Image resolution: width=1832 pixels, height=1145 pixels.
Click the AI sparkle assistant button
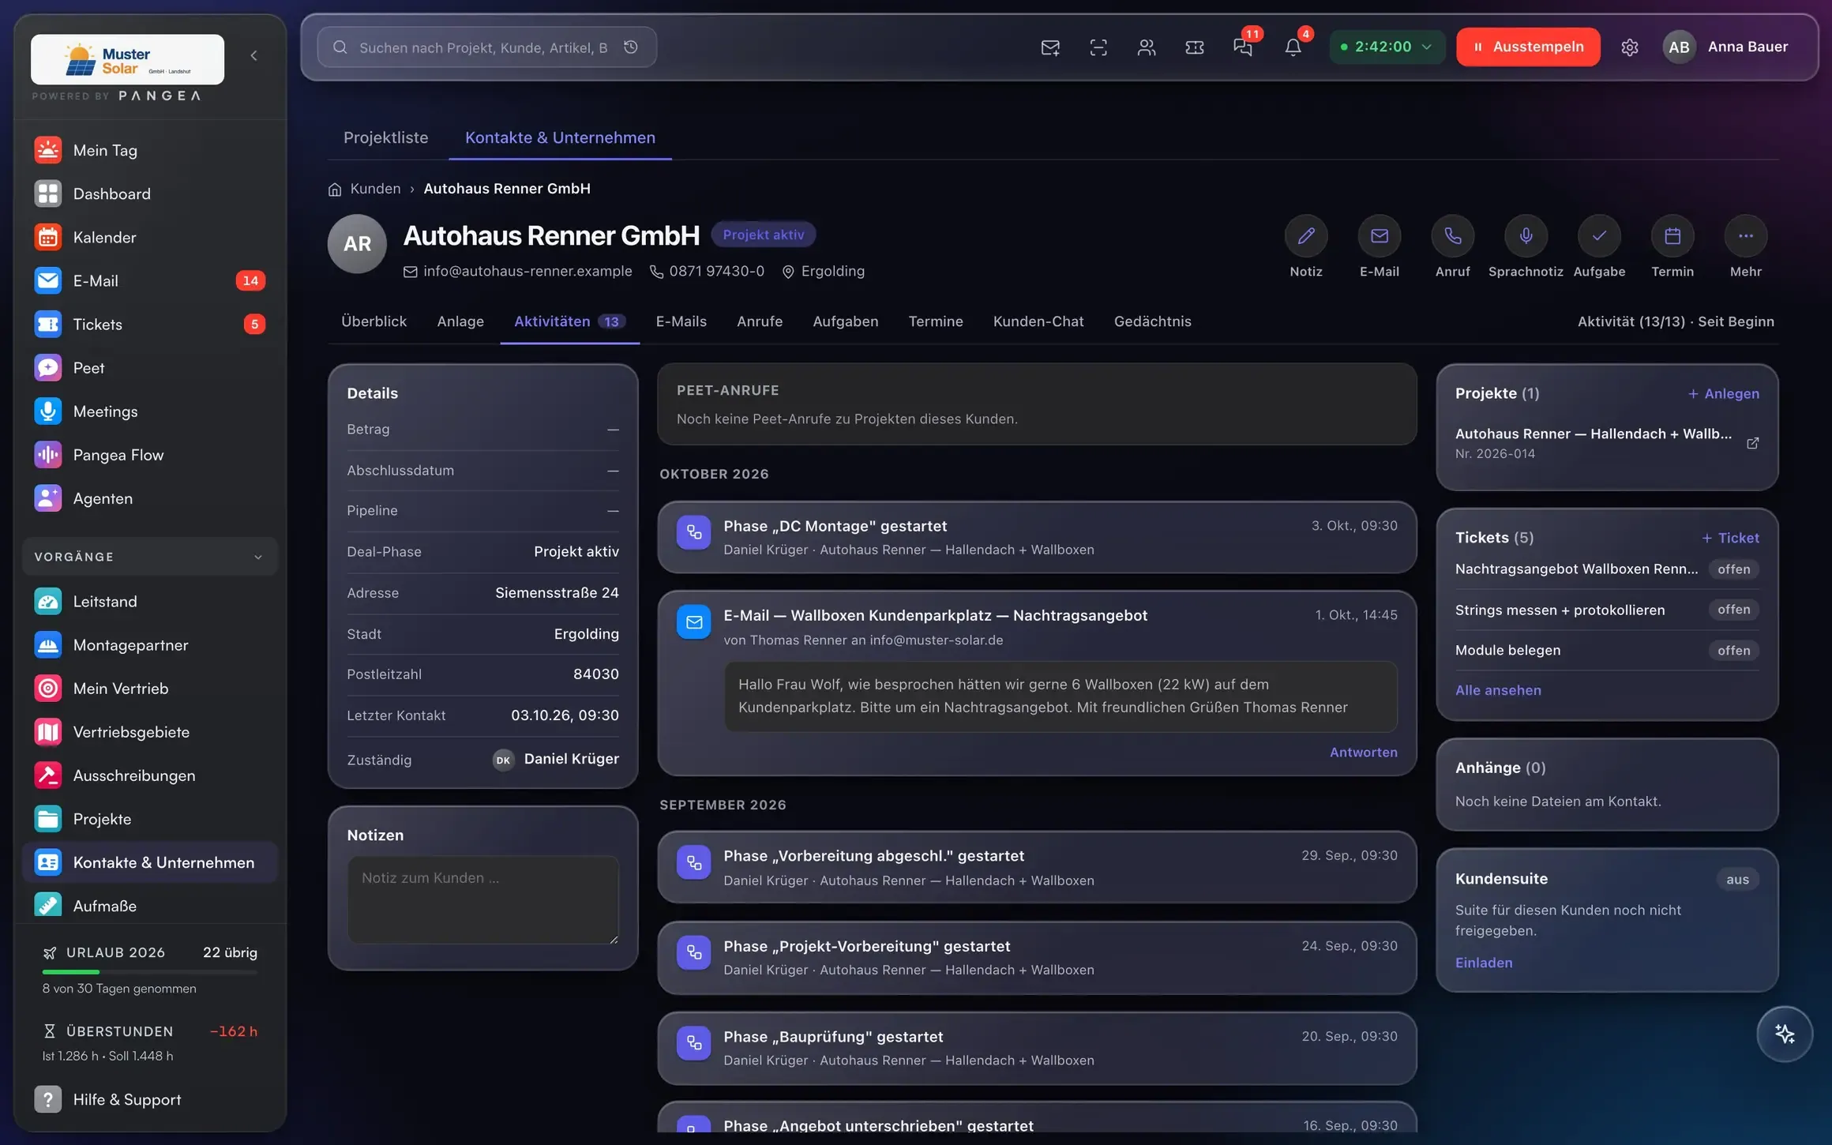(x=1784, y=1034)
